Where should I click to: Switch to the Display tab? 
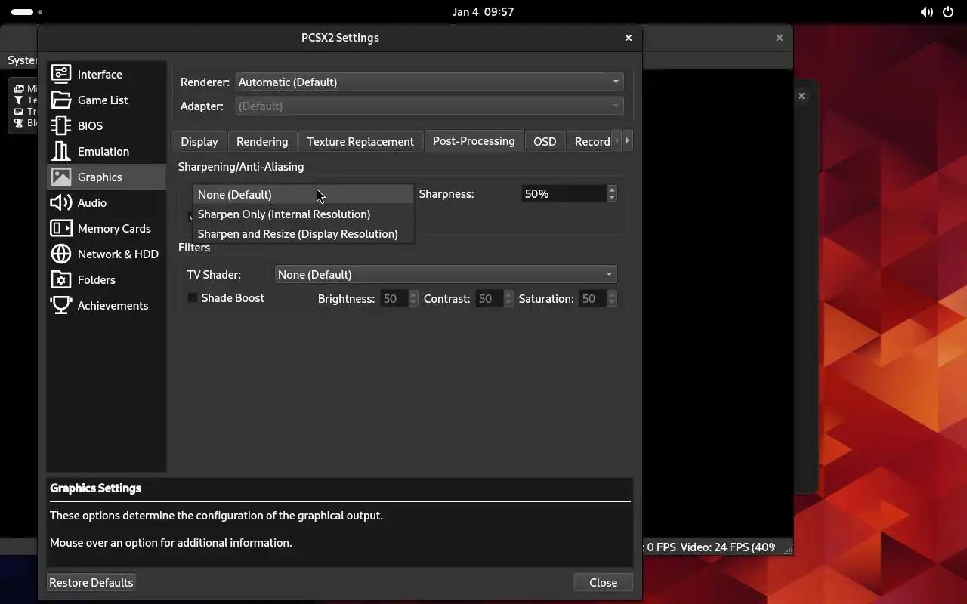[199, 141]
